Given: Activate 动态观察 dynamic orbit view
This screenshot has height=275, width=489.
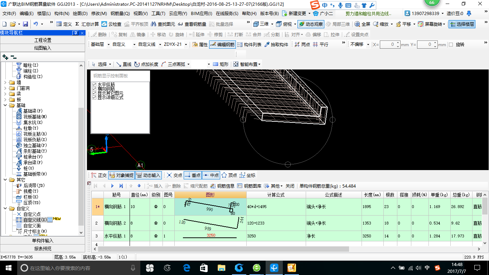Looking at the screenshot, I should (311, 24).
